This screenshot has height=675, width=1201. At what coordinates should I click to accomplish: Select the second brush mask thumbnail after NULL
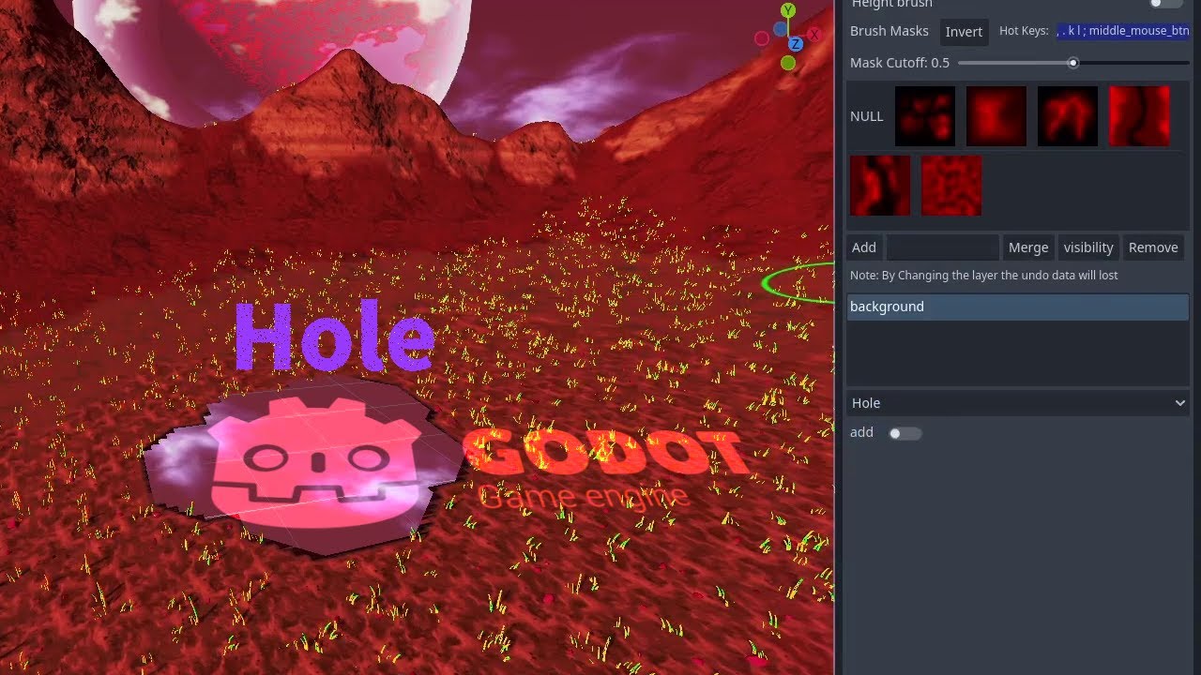996,116
